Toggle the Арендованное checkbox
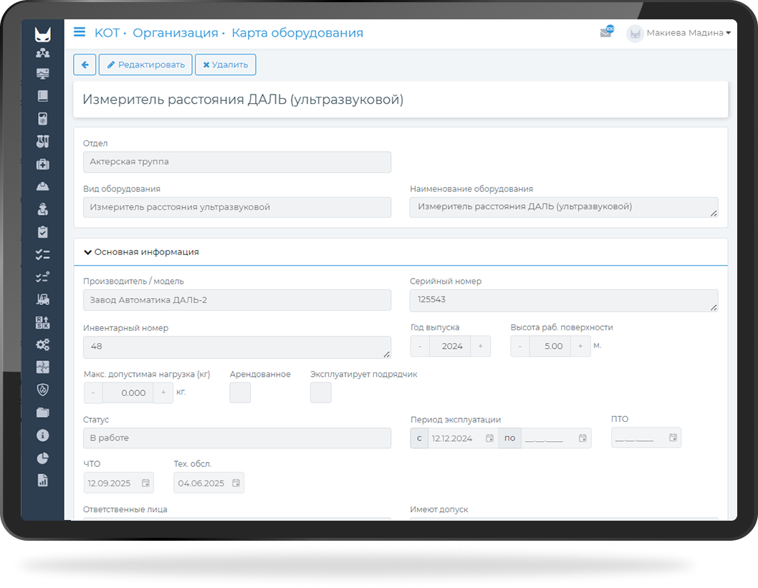 240,392
